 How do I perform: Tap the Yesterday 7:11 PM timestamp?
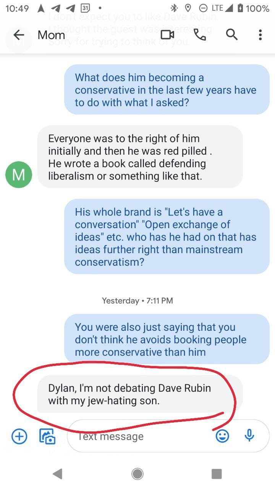pyautogui.click(x=137, y=301)
